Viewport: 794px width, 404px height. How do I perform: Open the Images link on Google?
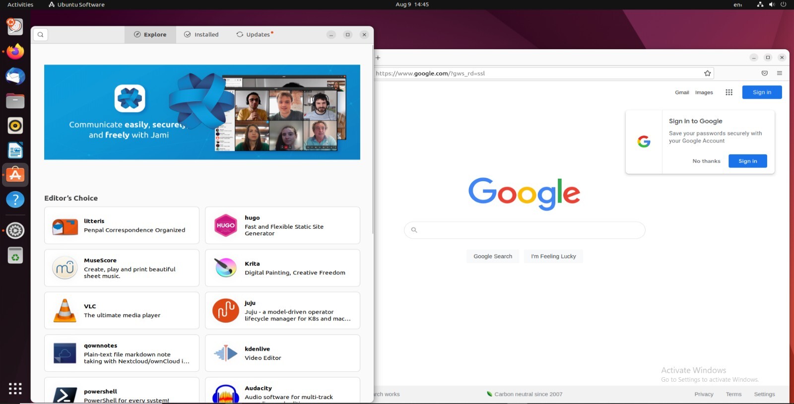(704, 93)
